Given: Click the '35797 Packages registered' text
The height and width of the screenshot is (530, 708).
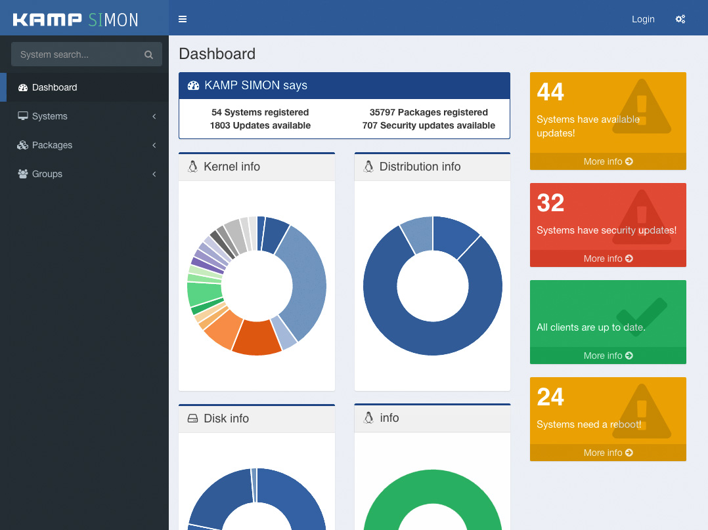Looking at the screenshot, I should [428, 112].
